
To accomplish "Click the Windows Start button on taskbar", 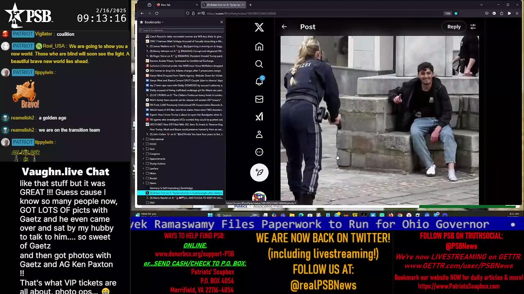I will tap(210, 215).
